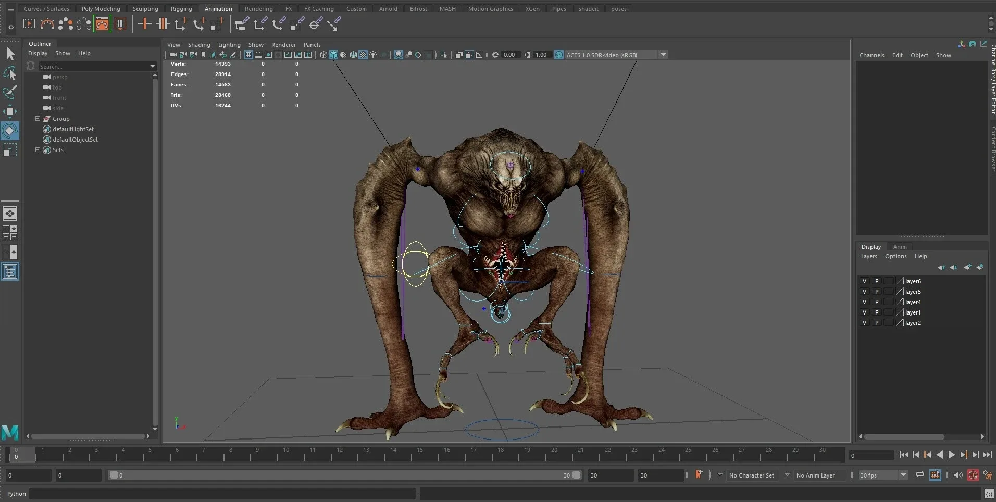Choose the Rotate tool in the toolbox
996x502 pixels.
pos(10,131)
